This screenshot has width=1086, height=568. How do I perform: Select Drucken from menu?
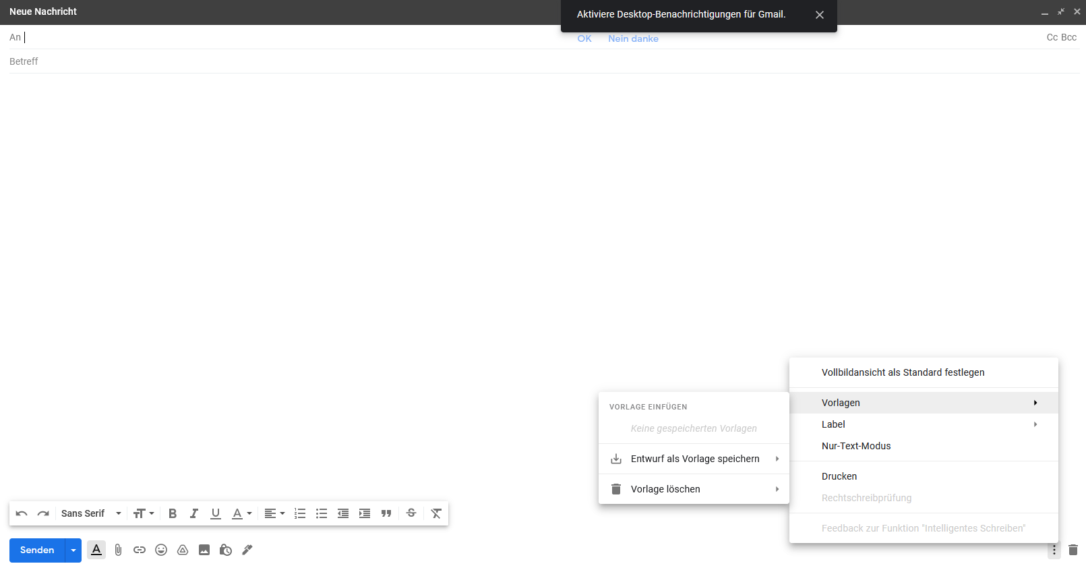point(924,476)
